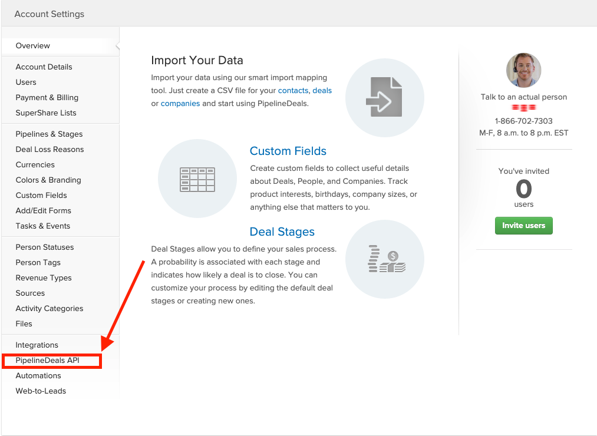
Task: Open Web-to-Leads settings
Action: click(41, 391)
